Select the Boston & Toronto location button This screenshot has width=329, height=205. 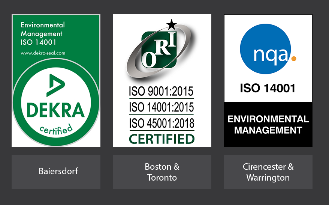tap(162, 172)
